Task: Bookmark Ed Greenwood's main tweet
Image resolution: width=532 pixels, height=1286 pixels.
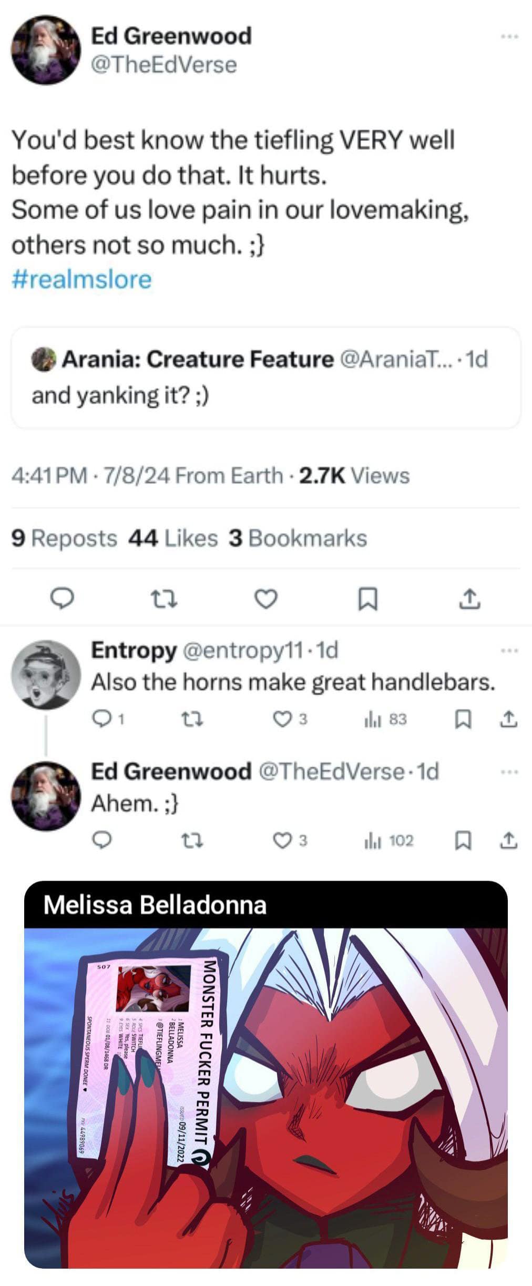Action: (367, 599)
